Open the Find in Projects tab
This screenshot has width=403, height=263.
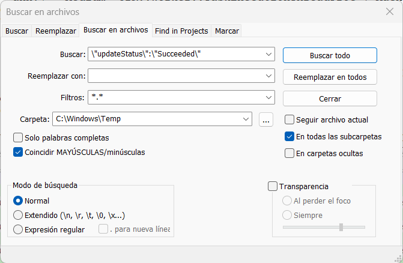181,31
